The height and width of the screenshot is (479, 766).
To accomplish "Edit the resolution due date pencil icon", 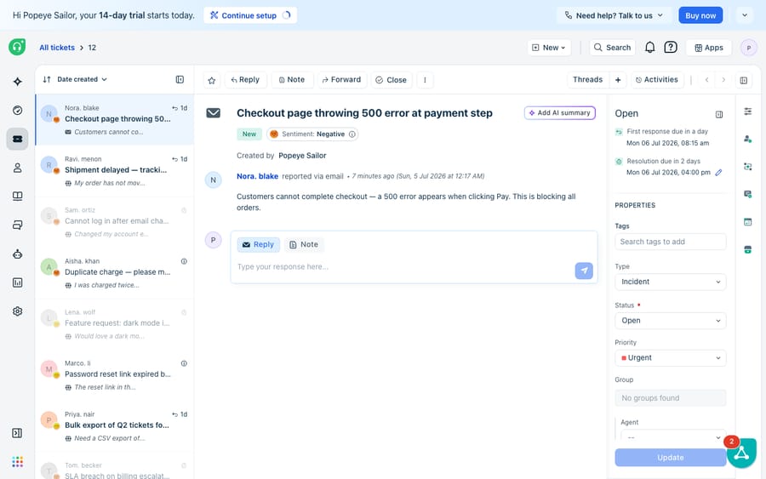I will tap(718, 173).
